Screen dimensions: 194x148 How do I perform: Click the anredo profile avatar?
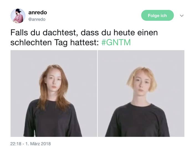coord(18,16)
